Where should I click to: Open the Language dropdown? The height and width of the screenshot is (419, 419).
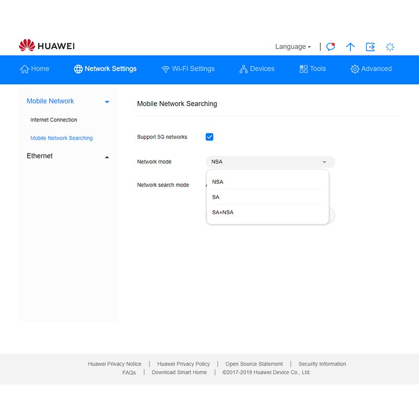(293, 47)
